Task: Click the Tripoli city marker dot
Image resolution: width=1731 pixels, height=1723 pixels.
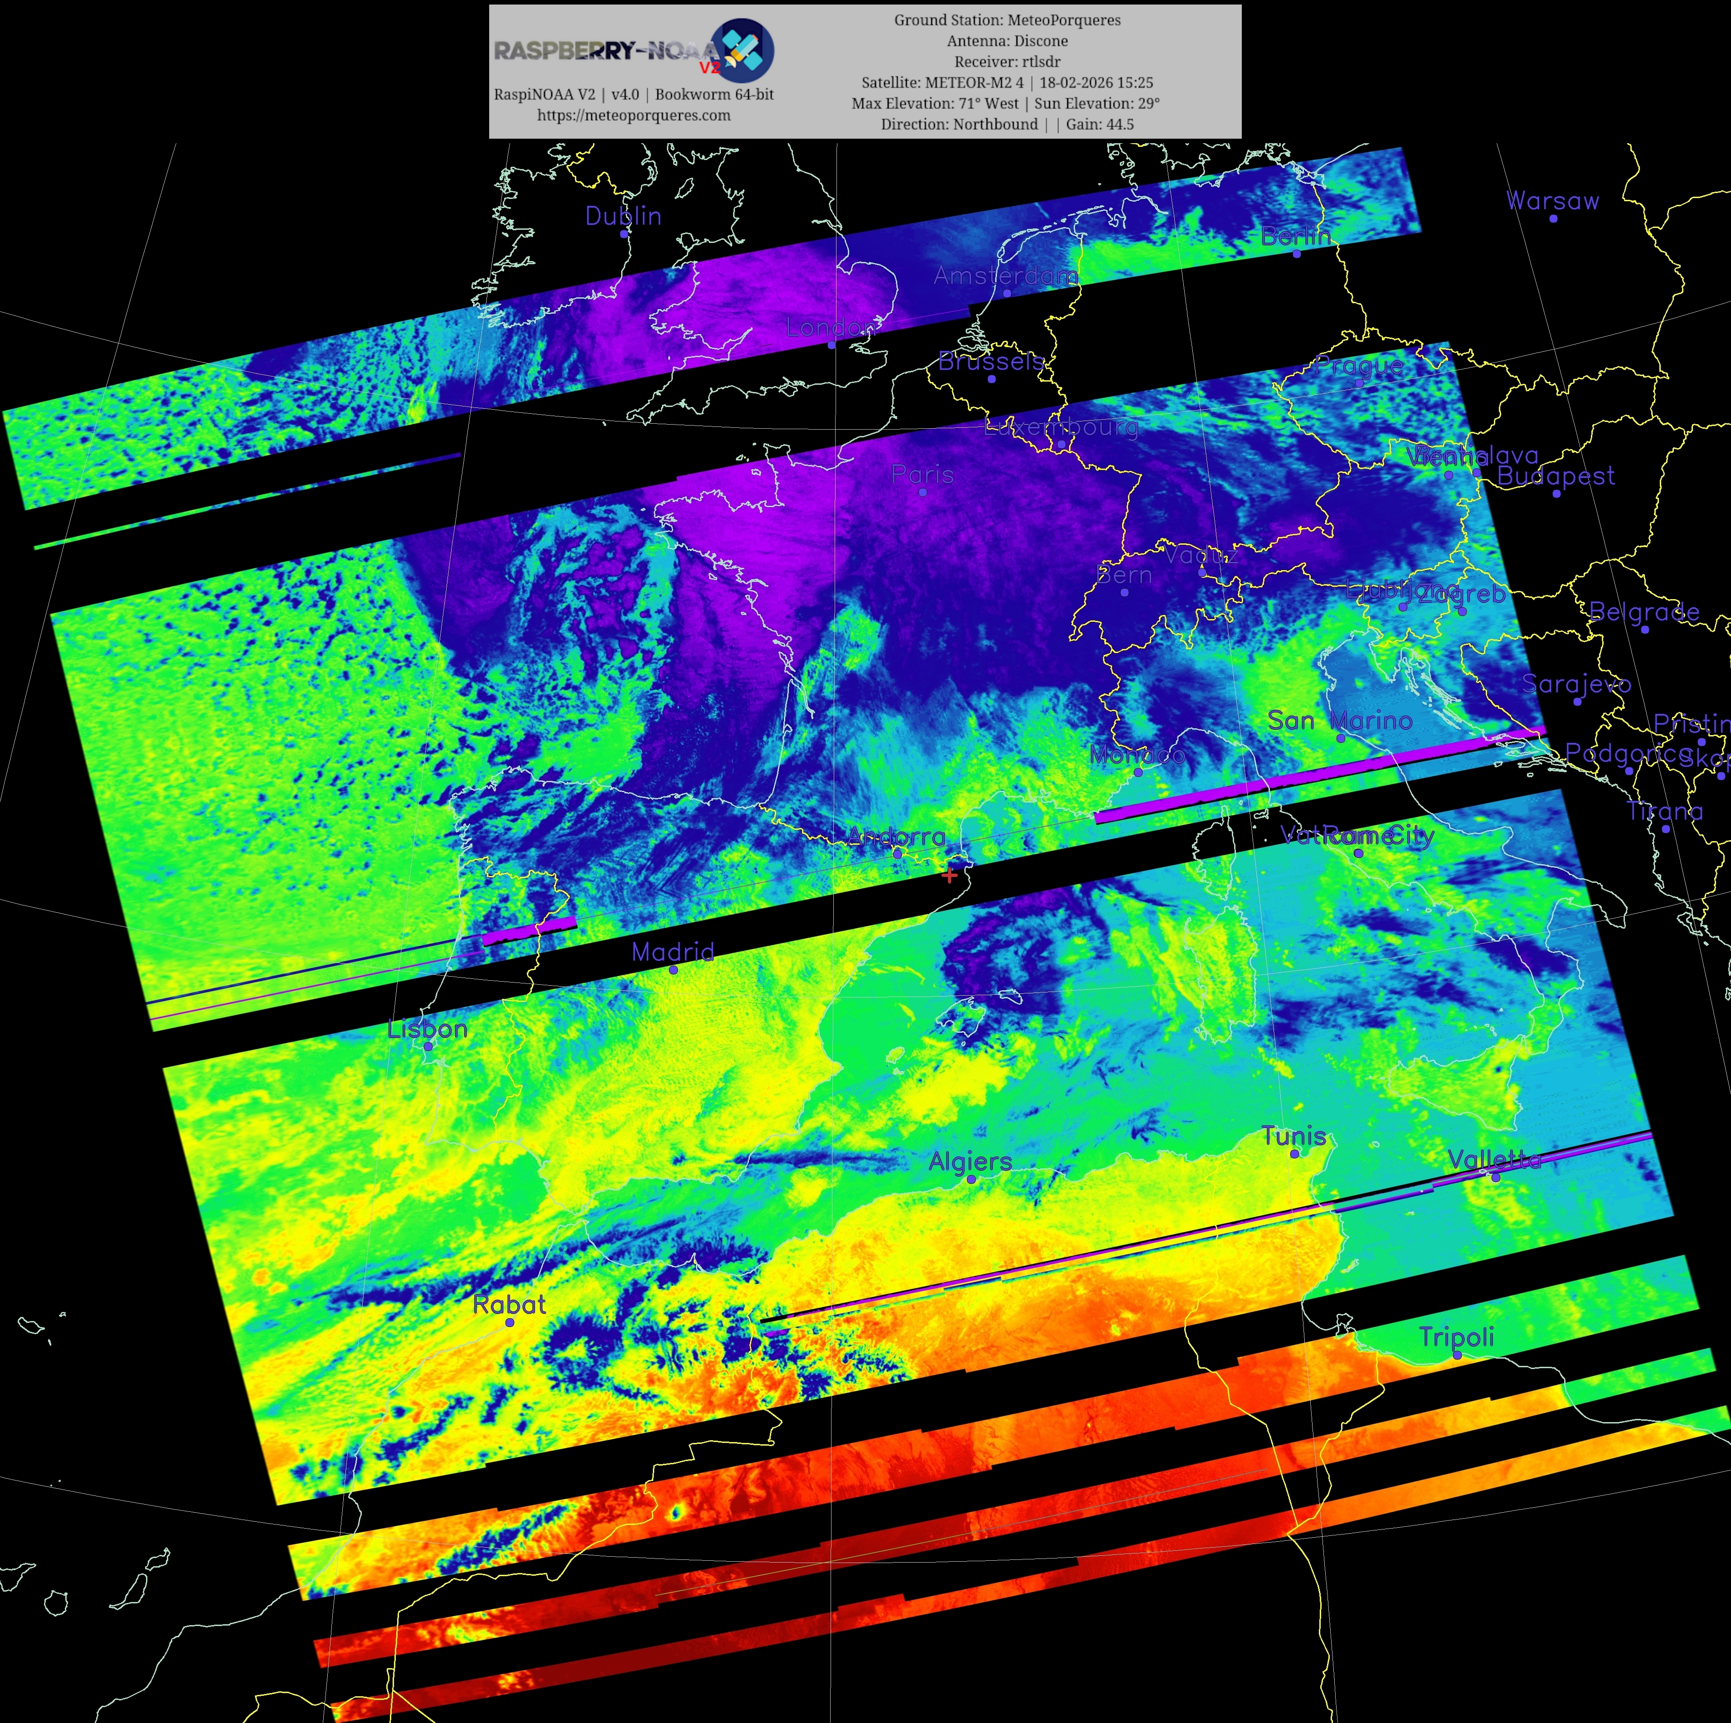Action: pyautogui.click(x=1457, y=1355)
